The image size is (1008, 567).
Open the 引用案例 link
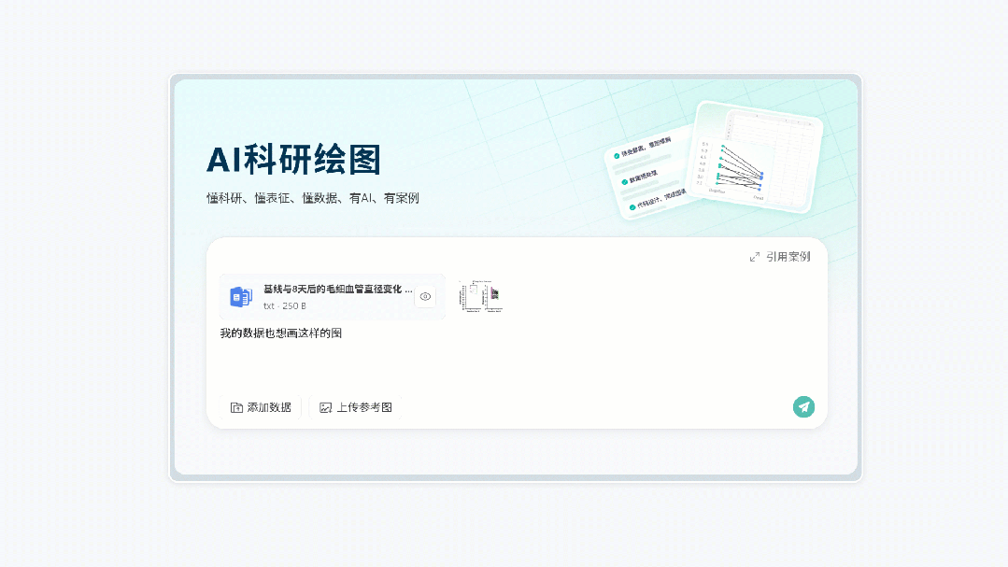click(788, 257)
